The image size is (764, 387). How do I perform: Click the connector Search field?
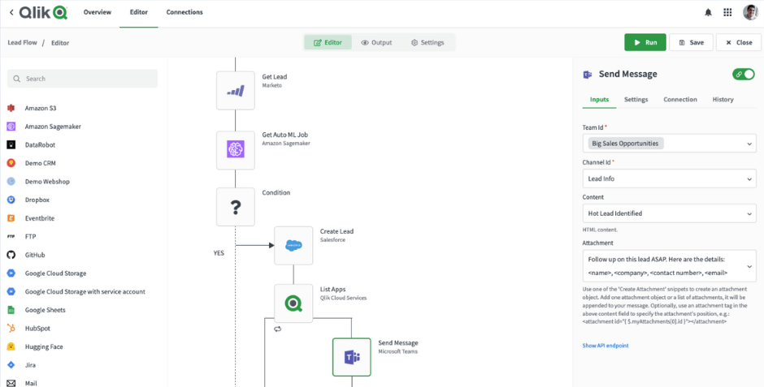pyautogui.click(x=82, y=79)
